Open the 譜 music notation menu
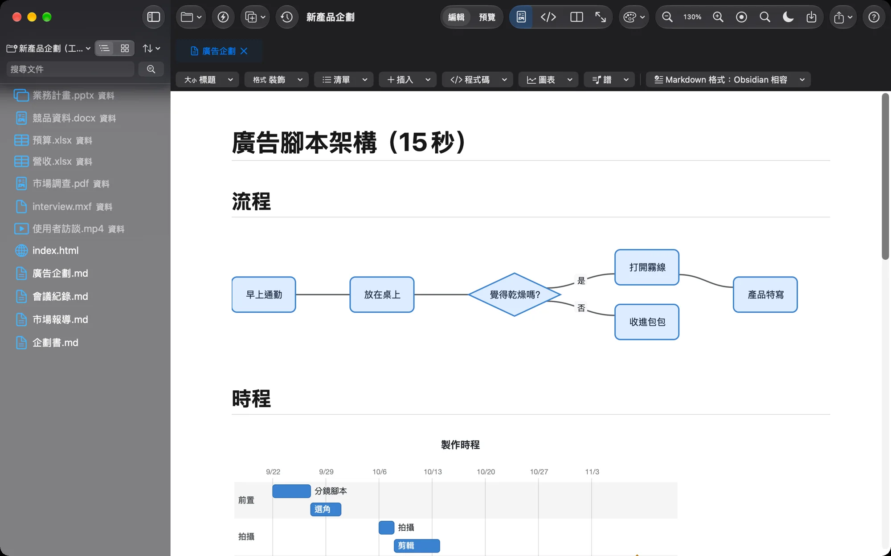This screenshot has height=556, width=891. click(609, 80)
